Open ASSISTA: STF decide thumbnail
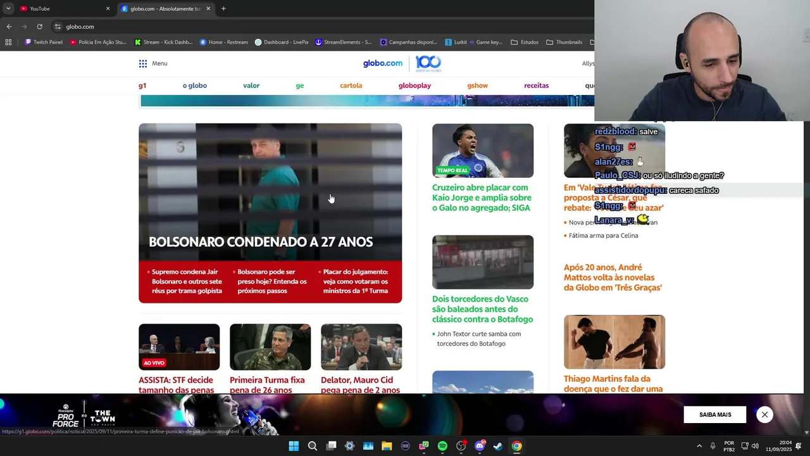This screenshot has width=810, height=456. pyautogui.click(x=179, y=347)
